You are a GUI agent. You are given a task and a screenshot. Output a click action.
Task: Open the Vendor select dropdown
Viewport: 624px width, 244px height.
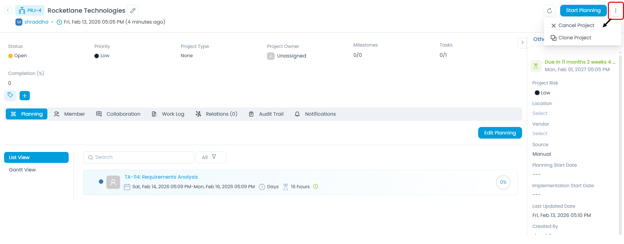click(540, 133)
